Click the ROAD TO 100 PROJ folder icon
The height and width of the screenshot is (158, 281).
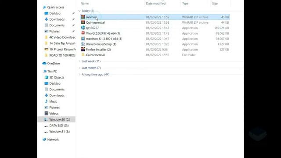tap(46, 55)
